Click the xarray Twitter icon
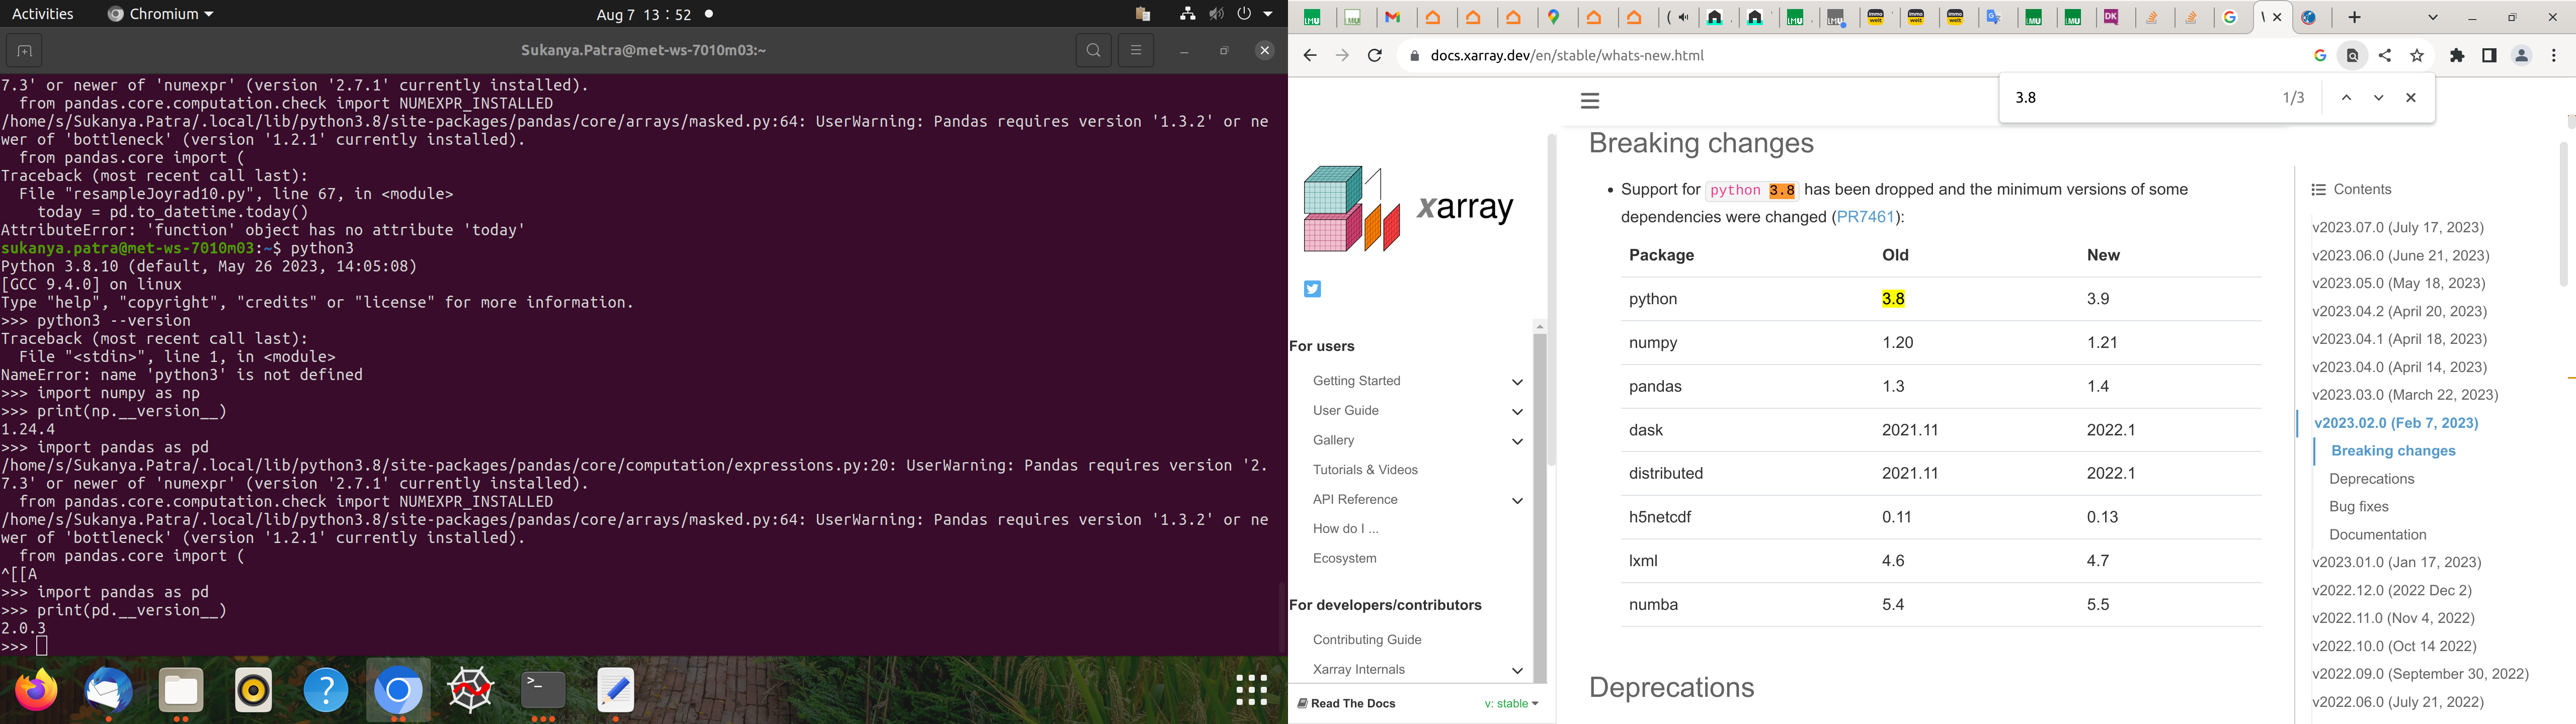 [x=1312, y=289]
